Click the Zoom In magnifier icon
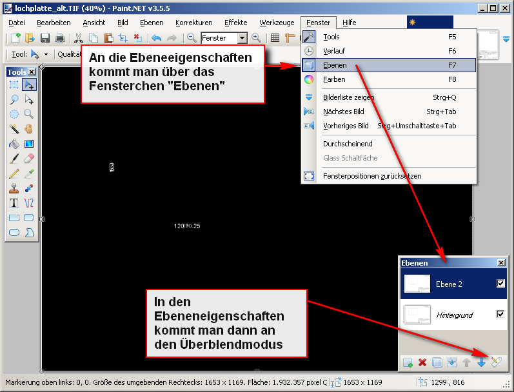Image resolution: width=514 pixels, height=392 pixels. pyautogui.click(x=256, y=38)
